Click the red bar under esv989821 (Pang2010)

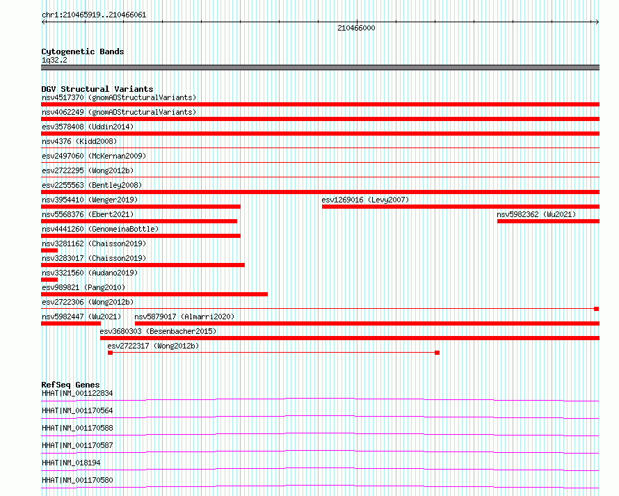[154, 294]
